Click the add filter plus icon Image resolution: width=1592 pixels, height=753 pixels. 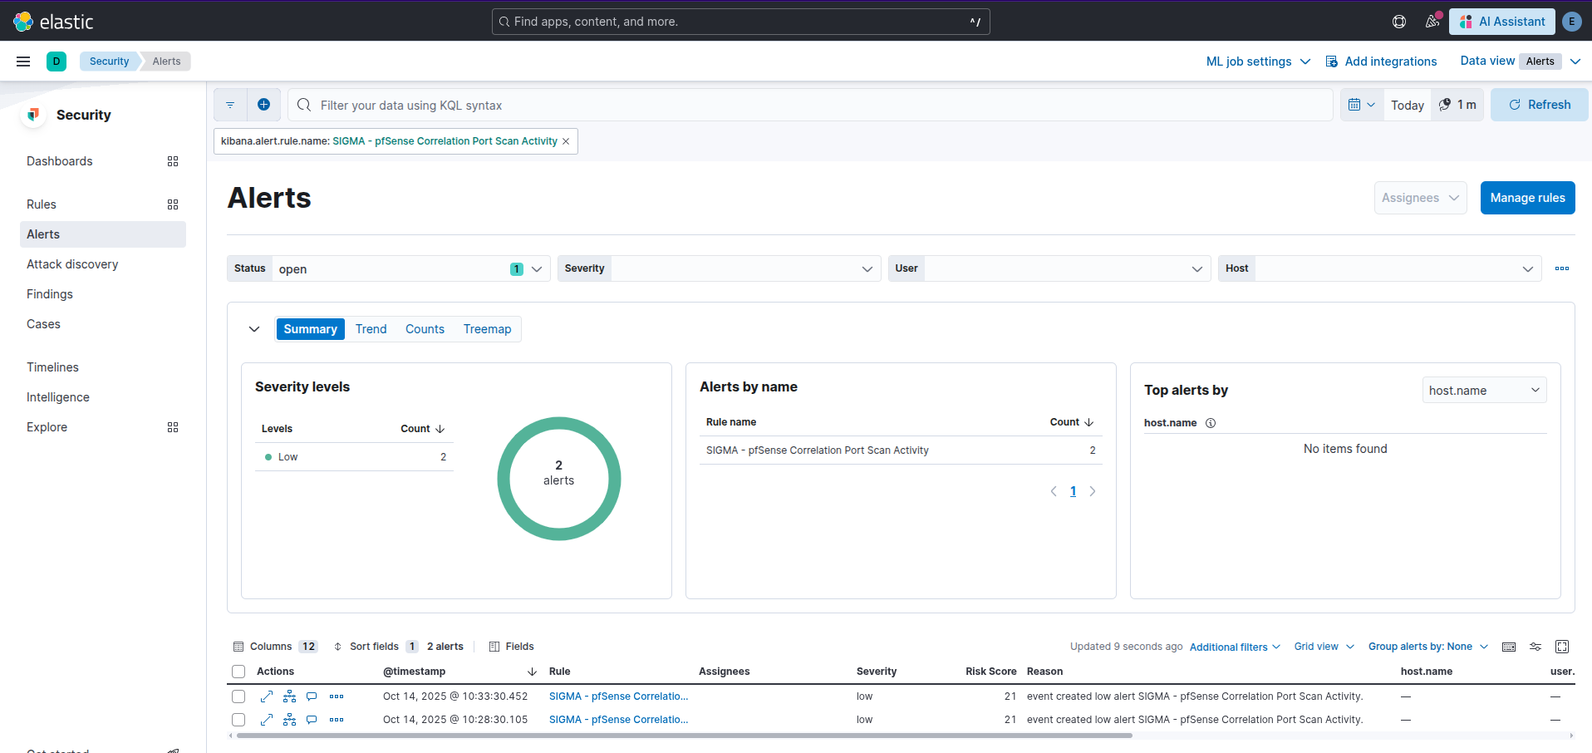click(263, 105)
